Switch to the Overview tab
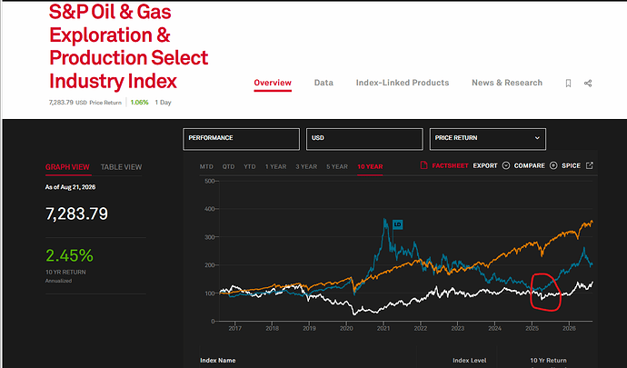 tap(273, 83)
